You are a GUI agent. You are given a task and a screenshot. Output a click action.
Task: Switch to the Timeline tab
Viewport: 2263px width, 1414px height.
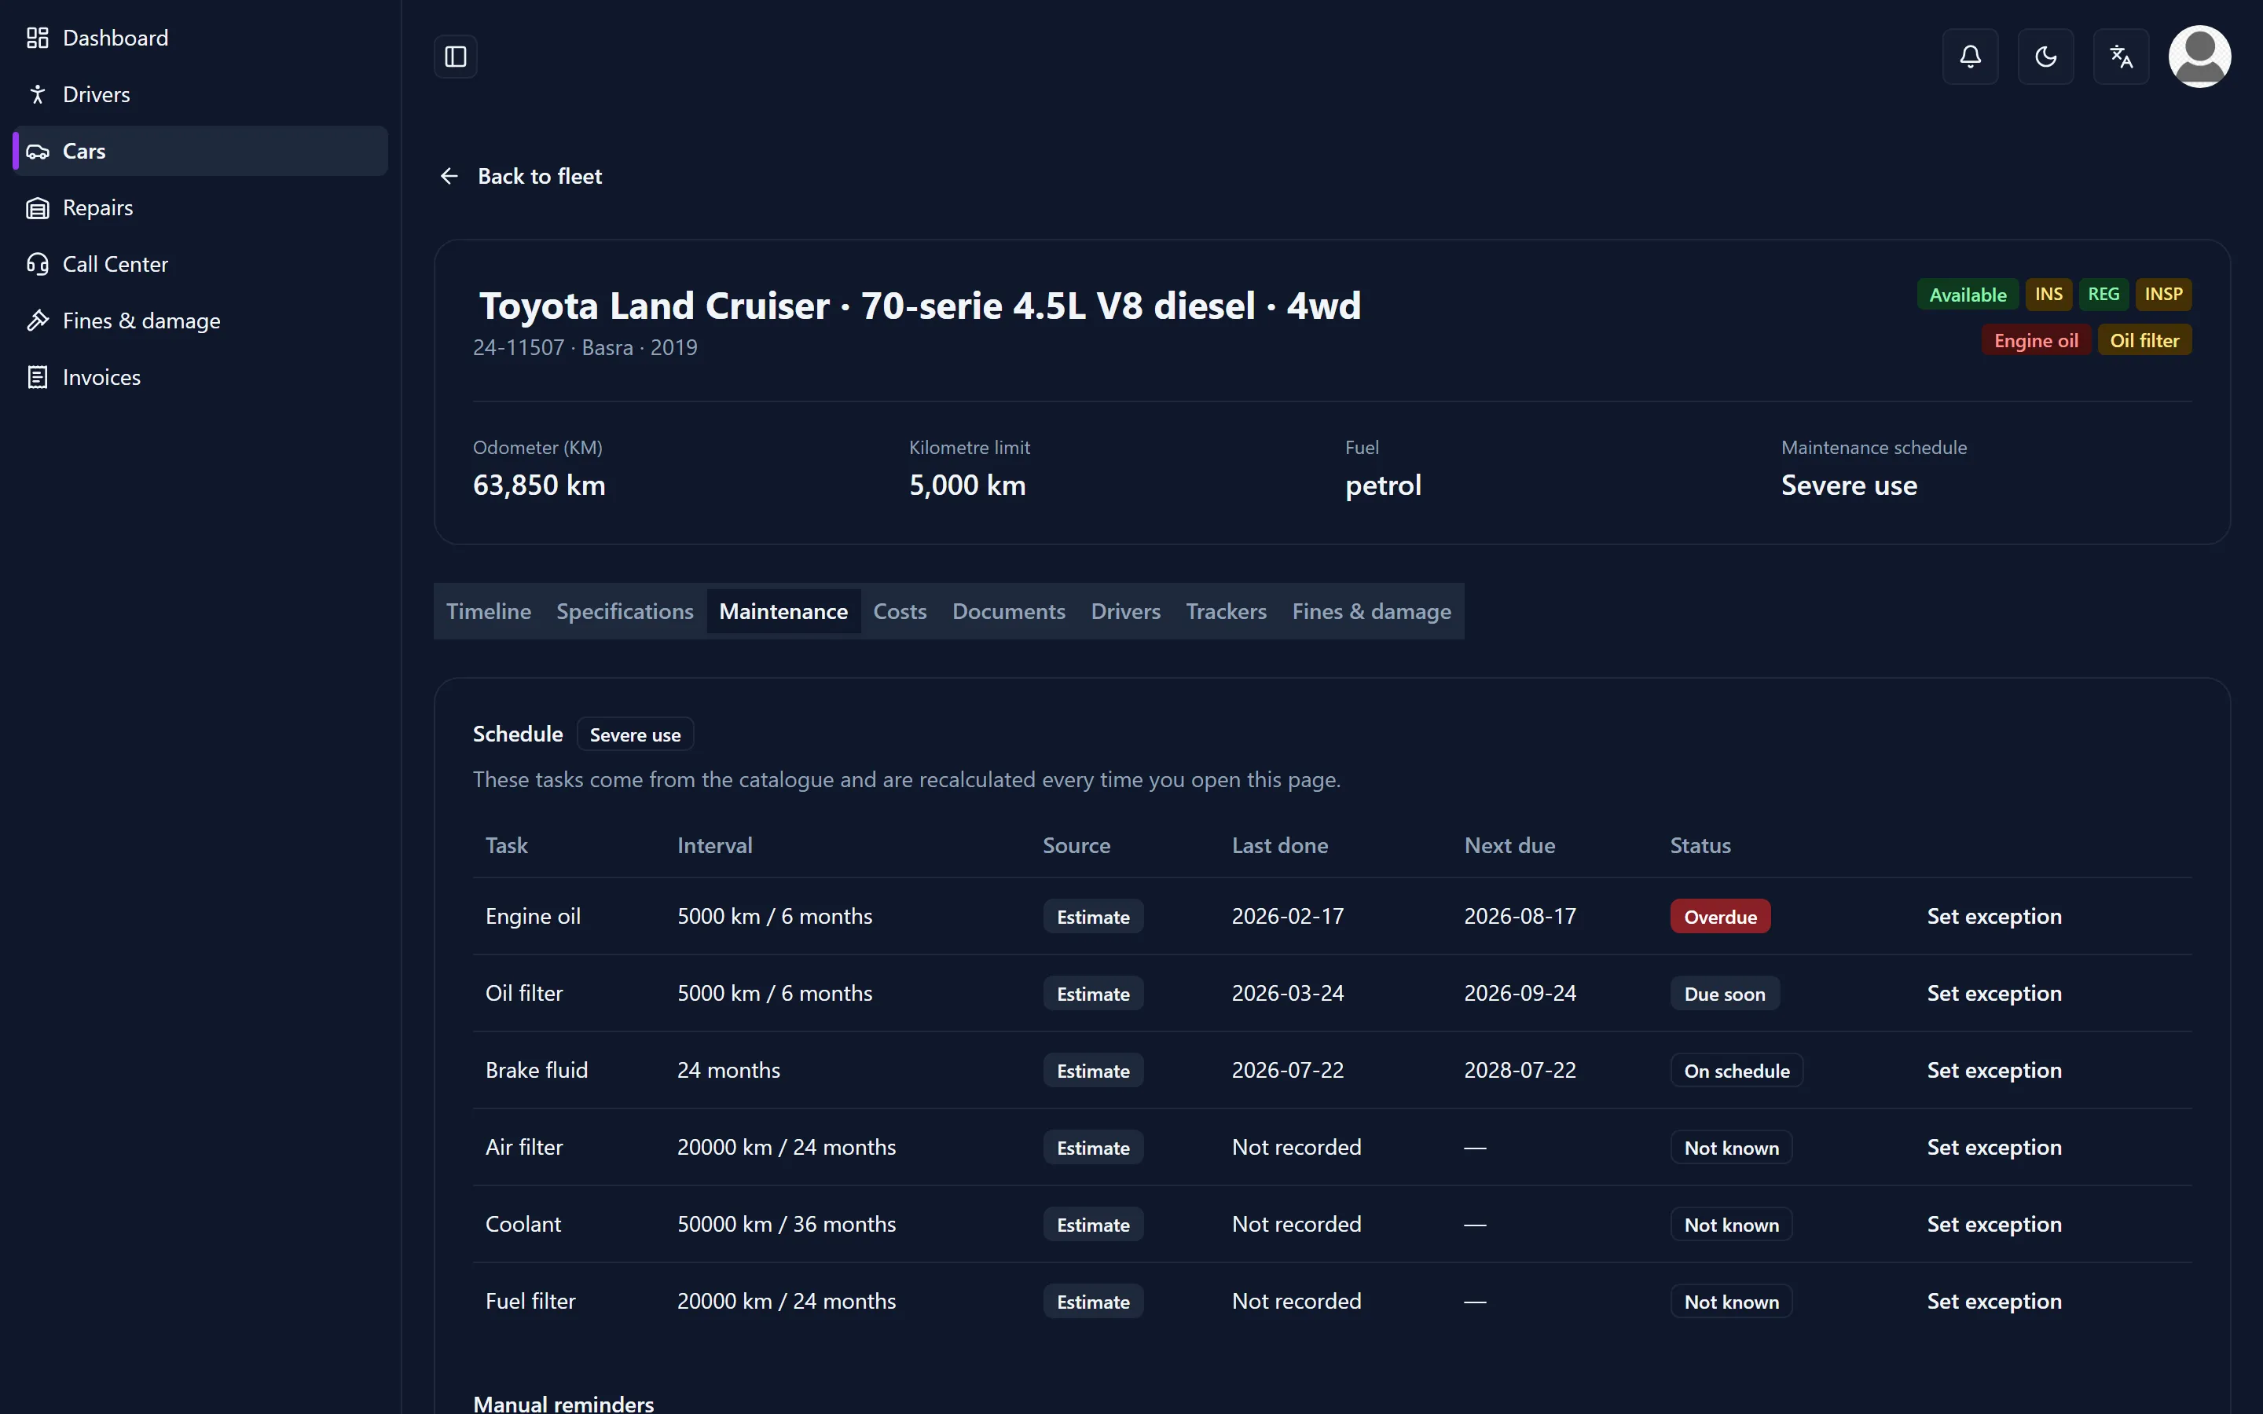point(488,612)
